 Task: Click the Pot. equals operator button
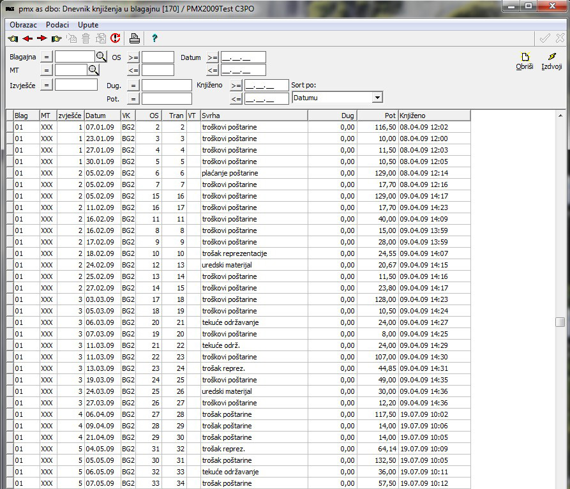pos(133,98)
